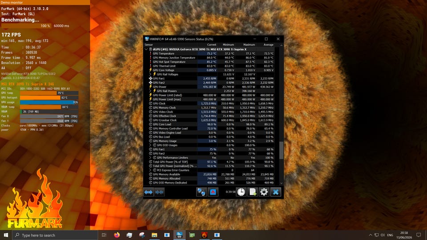Screen dimensions: 427x240
Task: Select the GPU Fan2 RPM row
Action: pos(211,83)
